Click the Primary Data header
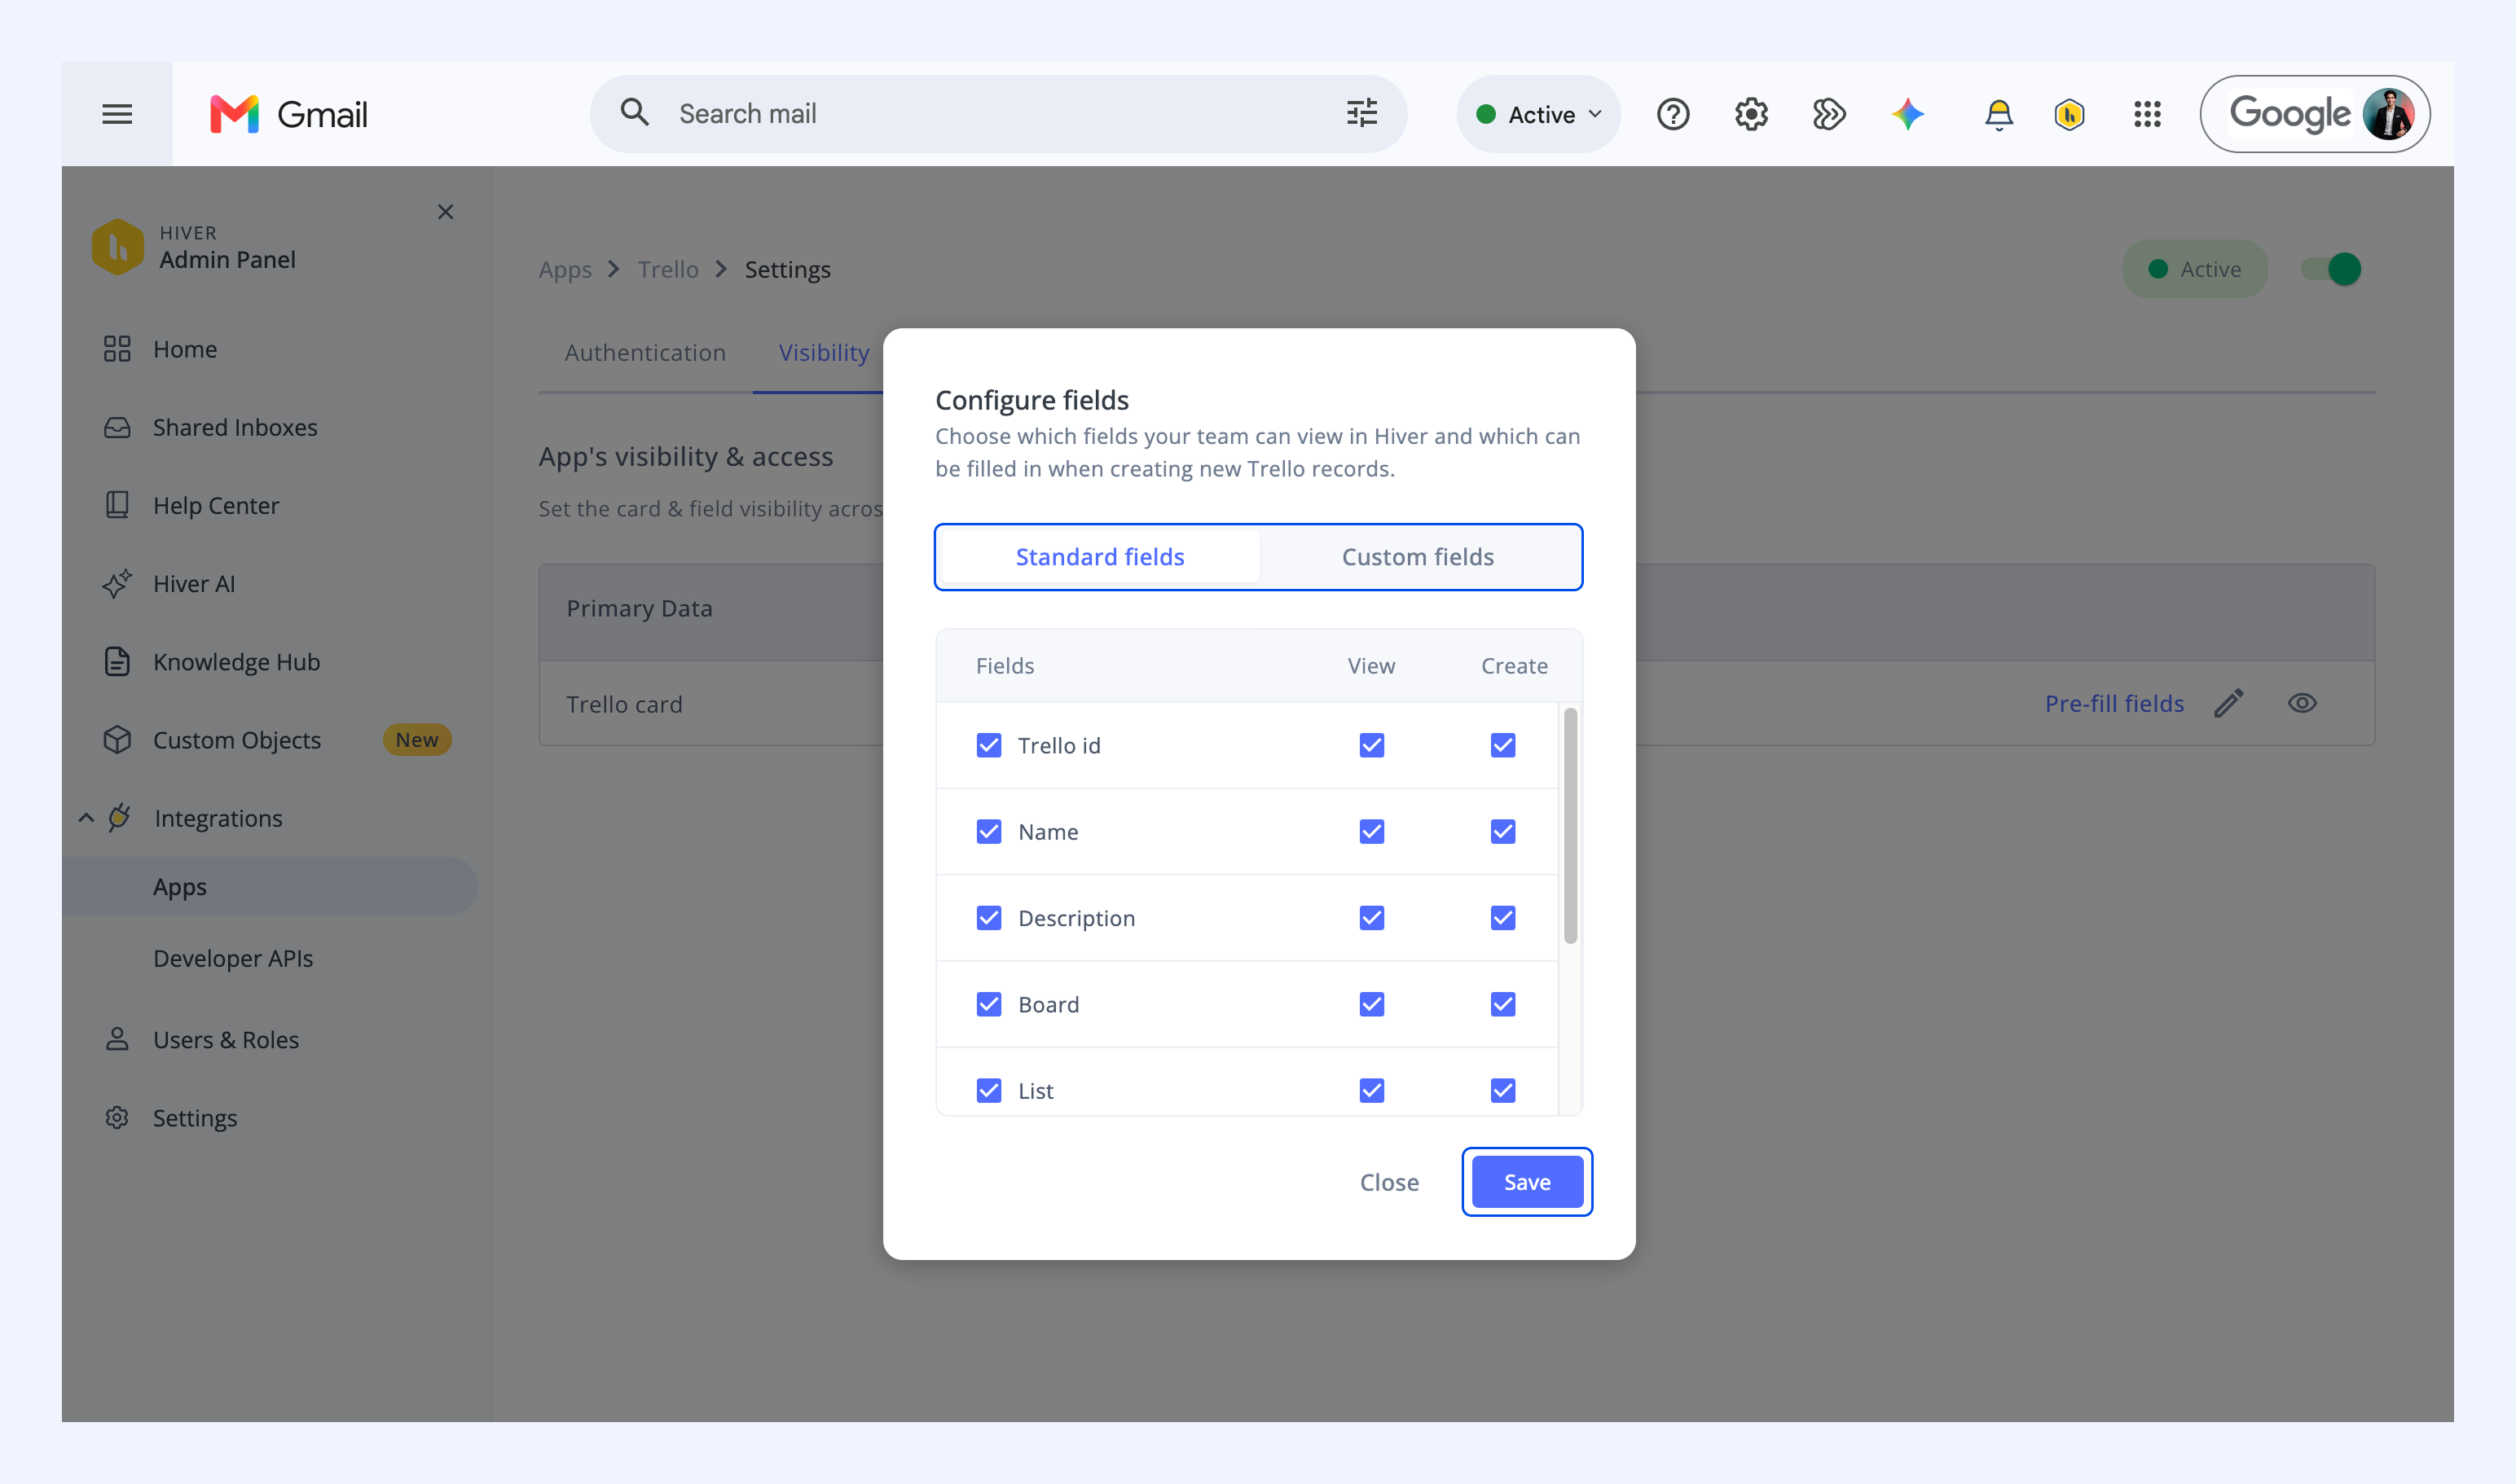Viewport: 2516px width, 1484px height. coord(640,608)
